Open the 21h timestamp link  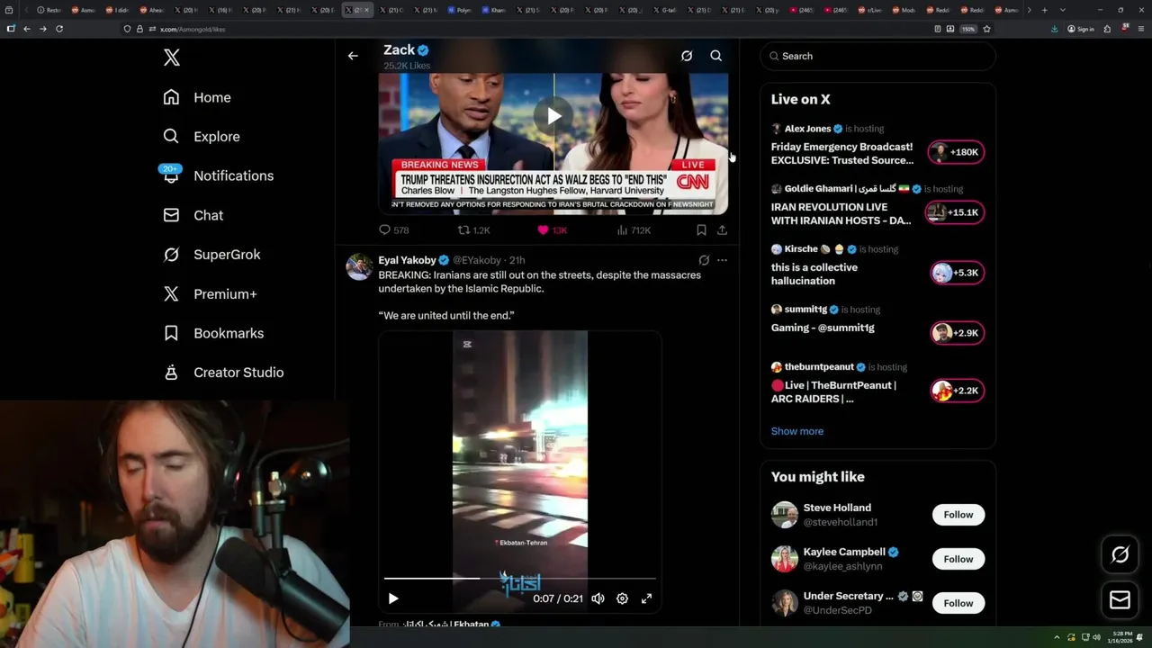pos(517,260)
